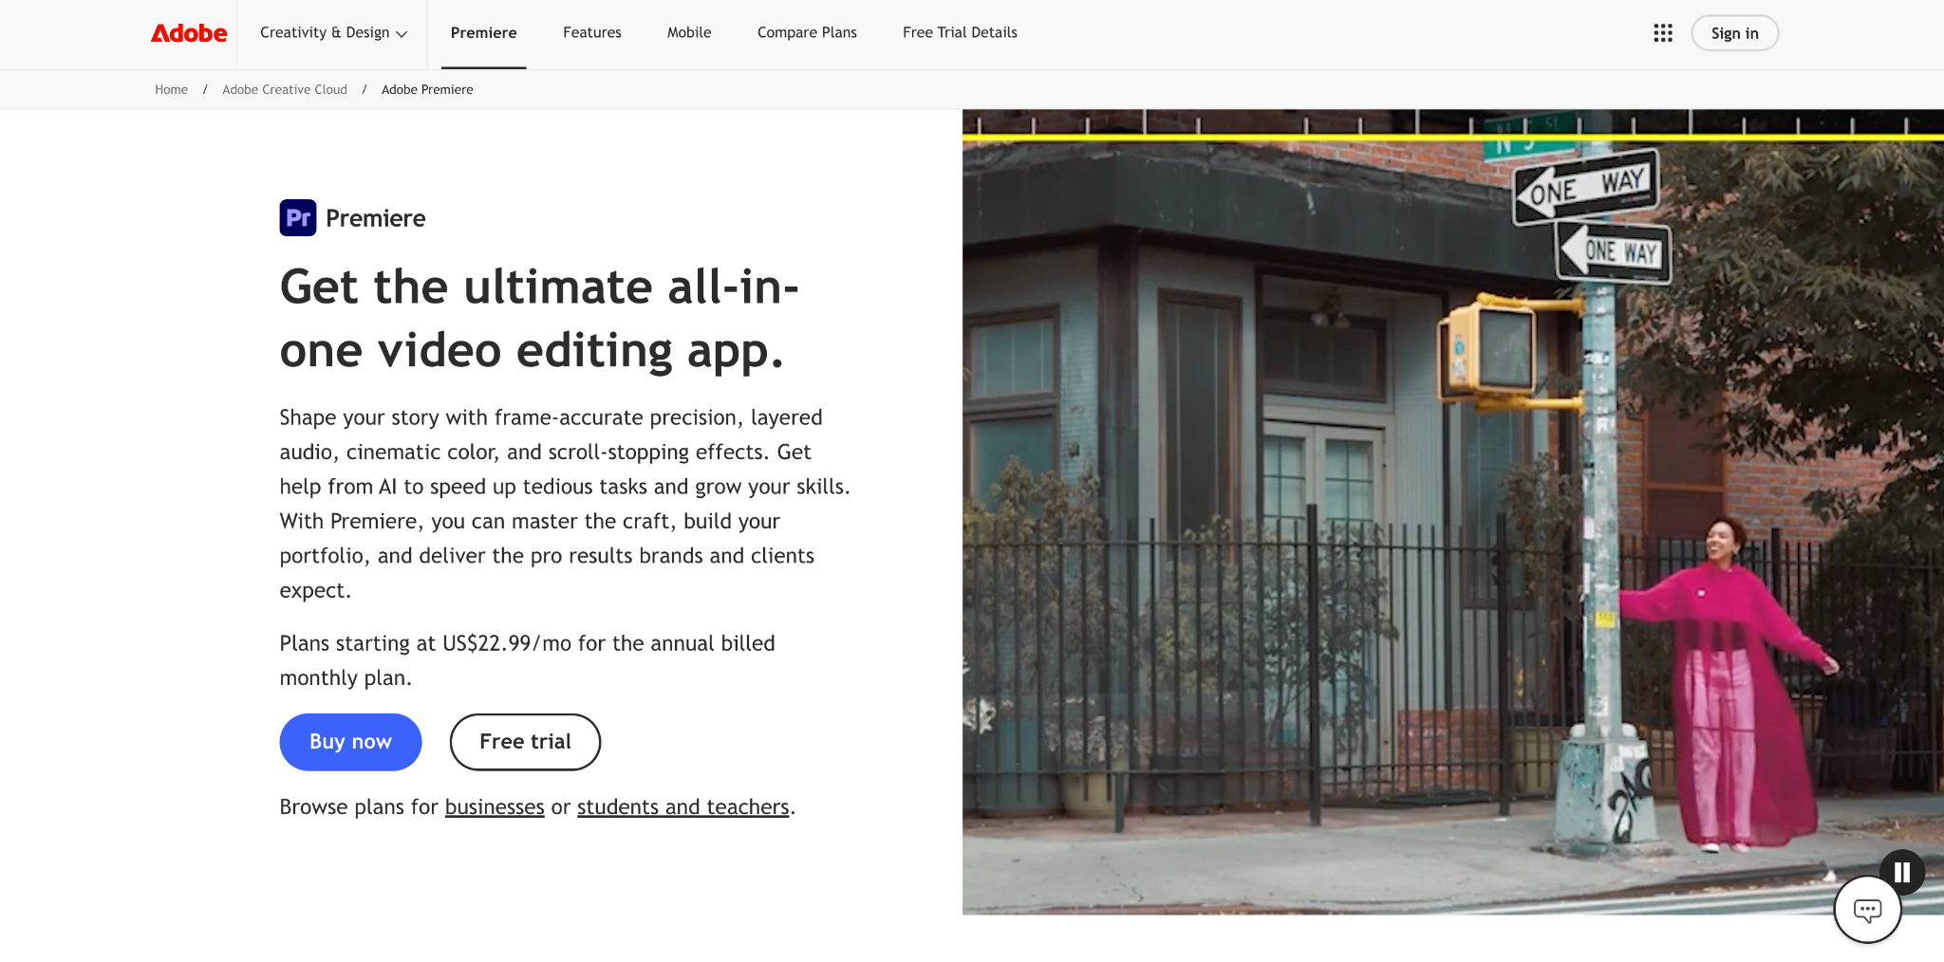Start the Free trial
The height and width of the screenshot is (962, 1944).
(x=525, y=742)
